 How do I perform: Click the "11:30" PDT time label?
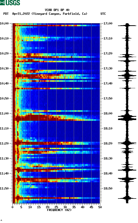tap(4, 158)
